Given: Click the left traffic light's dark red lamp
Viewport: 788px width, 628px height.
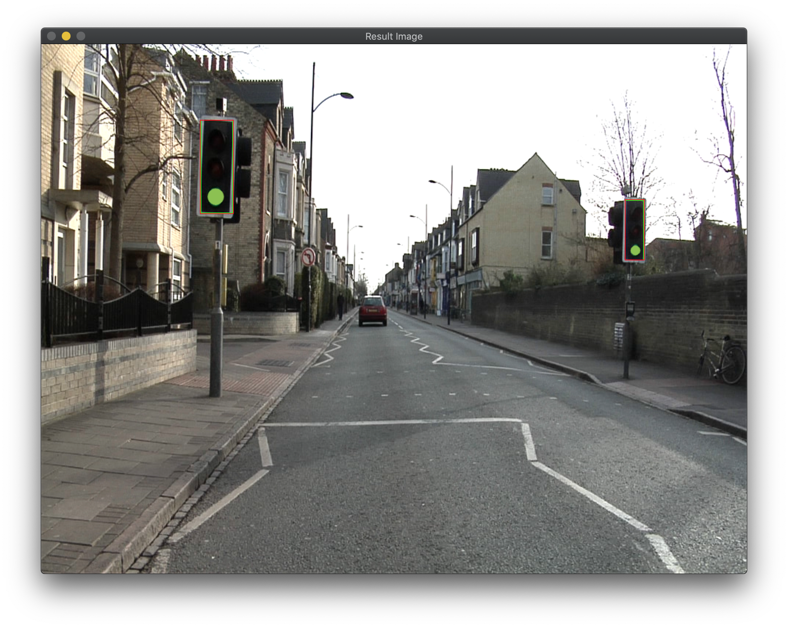Looking at the screenshot, I should (x=217, y=139).
